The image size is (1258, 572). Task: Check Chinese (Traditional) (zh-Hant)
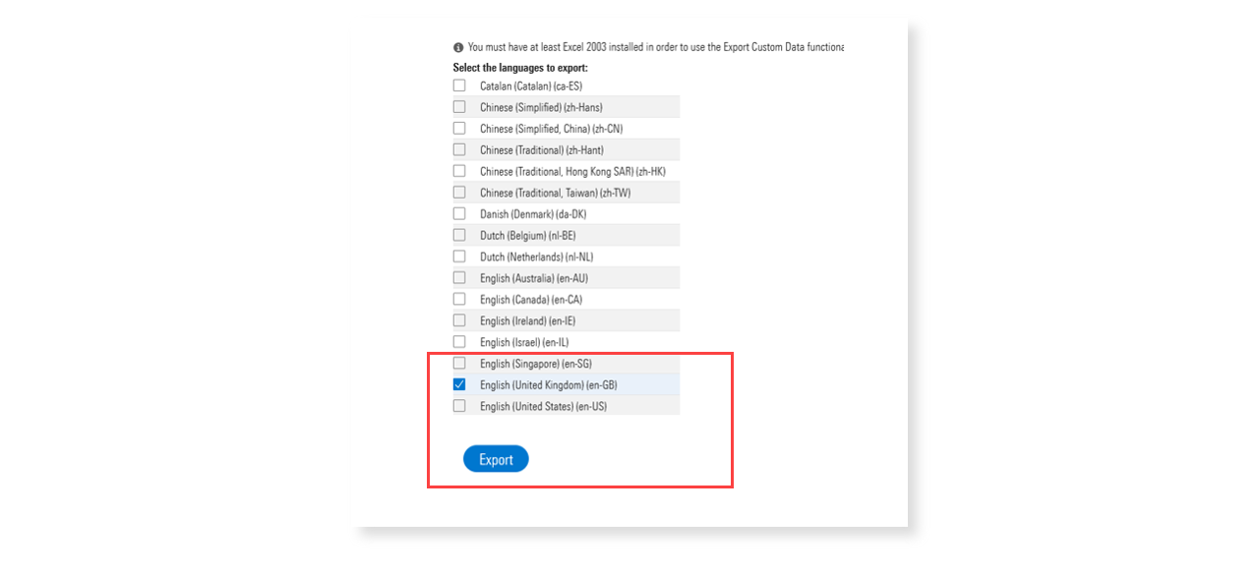(458, 149)
